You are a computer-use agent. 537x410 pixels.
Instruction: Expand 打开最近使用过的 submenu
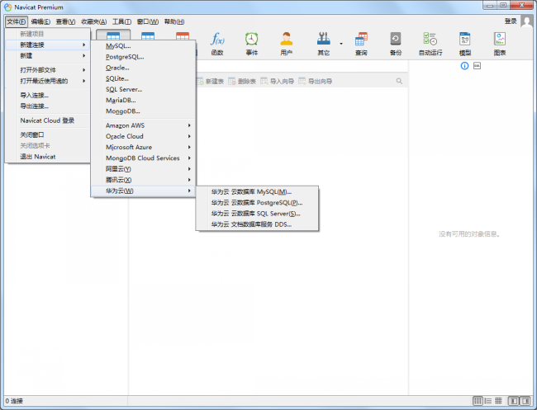point(48,81)
